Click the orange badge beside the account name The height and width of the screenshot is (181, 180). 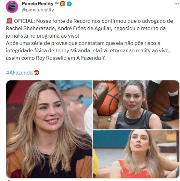coord(63,4)
